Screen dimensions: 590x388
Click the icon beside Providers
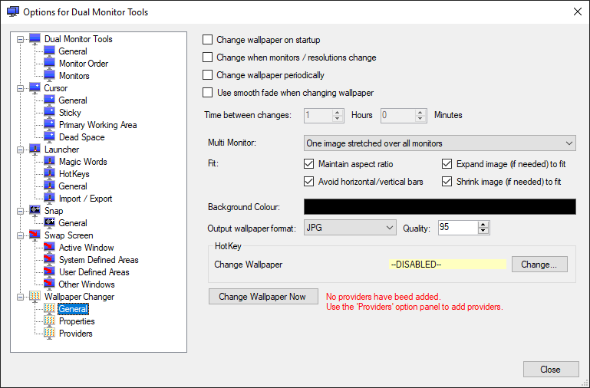(49, 334)
